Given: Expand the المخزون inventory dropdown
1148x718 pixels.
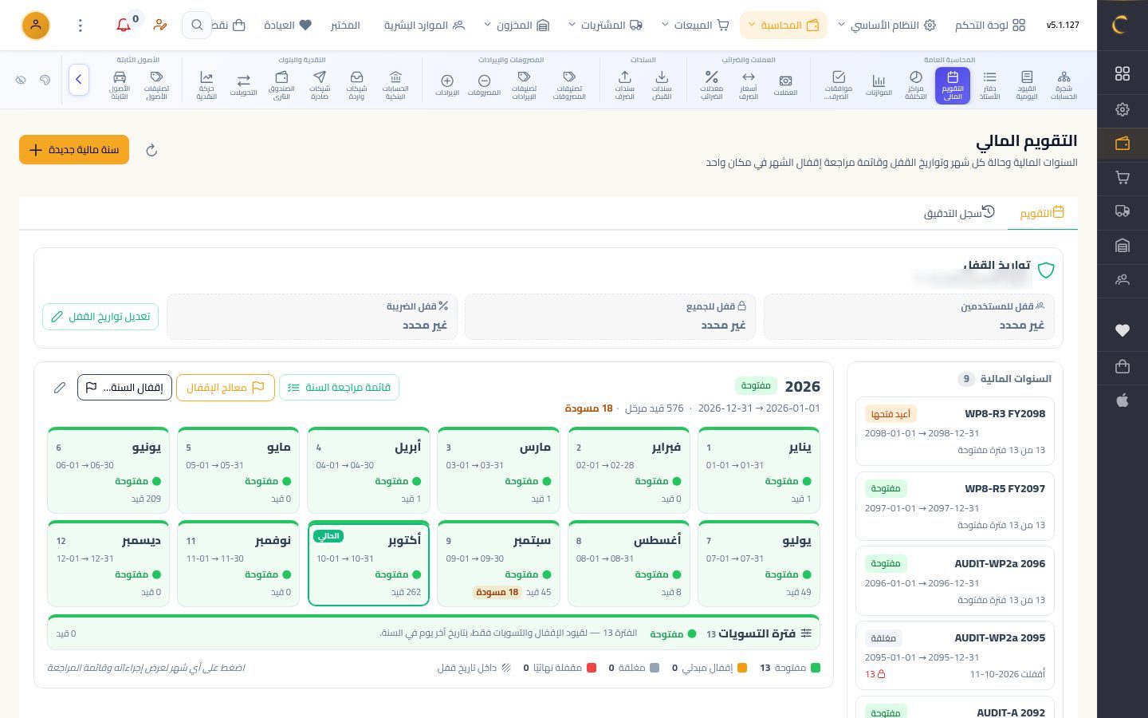Looking at the screenshot, I should coord(517,26).
